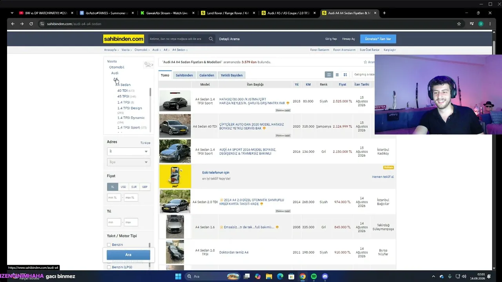Open the İlçe district dropdown
This screenshot has width=502, height=282.
128,162
